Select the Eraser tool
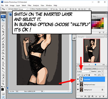Image resolution: width=108 pixels, height=99 pixels. pyautogui.click(x=3, y=50)
